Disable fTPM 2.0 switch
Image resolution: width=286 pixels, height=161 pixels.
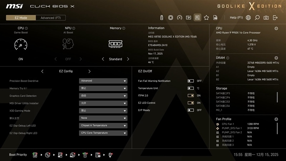click(x=191, y=96)
